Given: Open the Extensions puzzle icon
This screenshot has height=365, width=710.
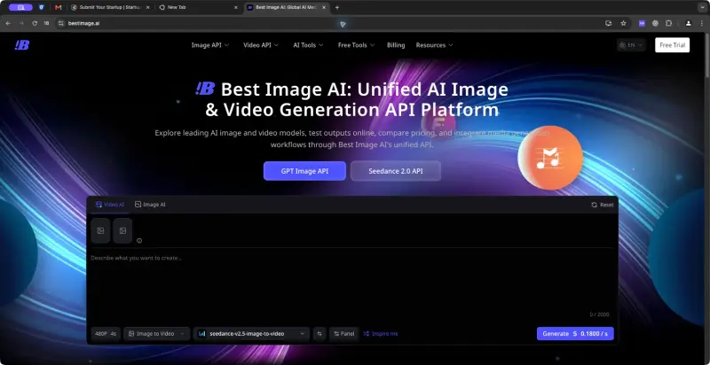Looking at the screenshot, I should click(x=668, y=24).
